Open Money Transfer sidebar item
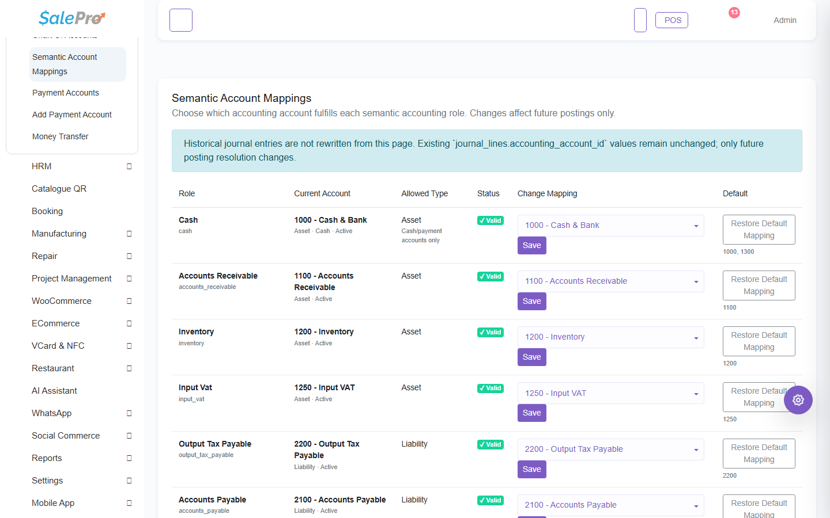830x518 pixels. click(61, 136)
